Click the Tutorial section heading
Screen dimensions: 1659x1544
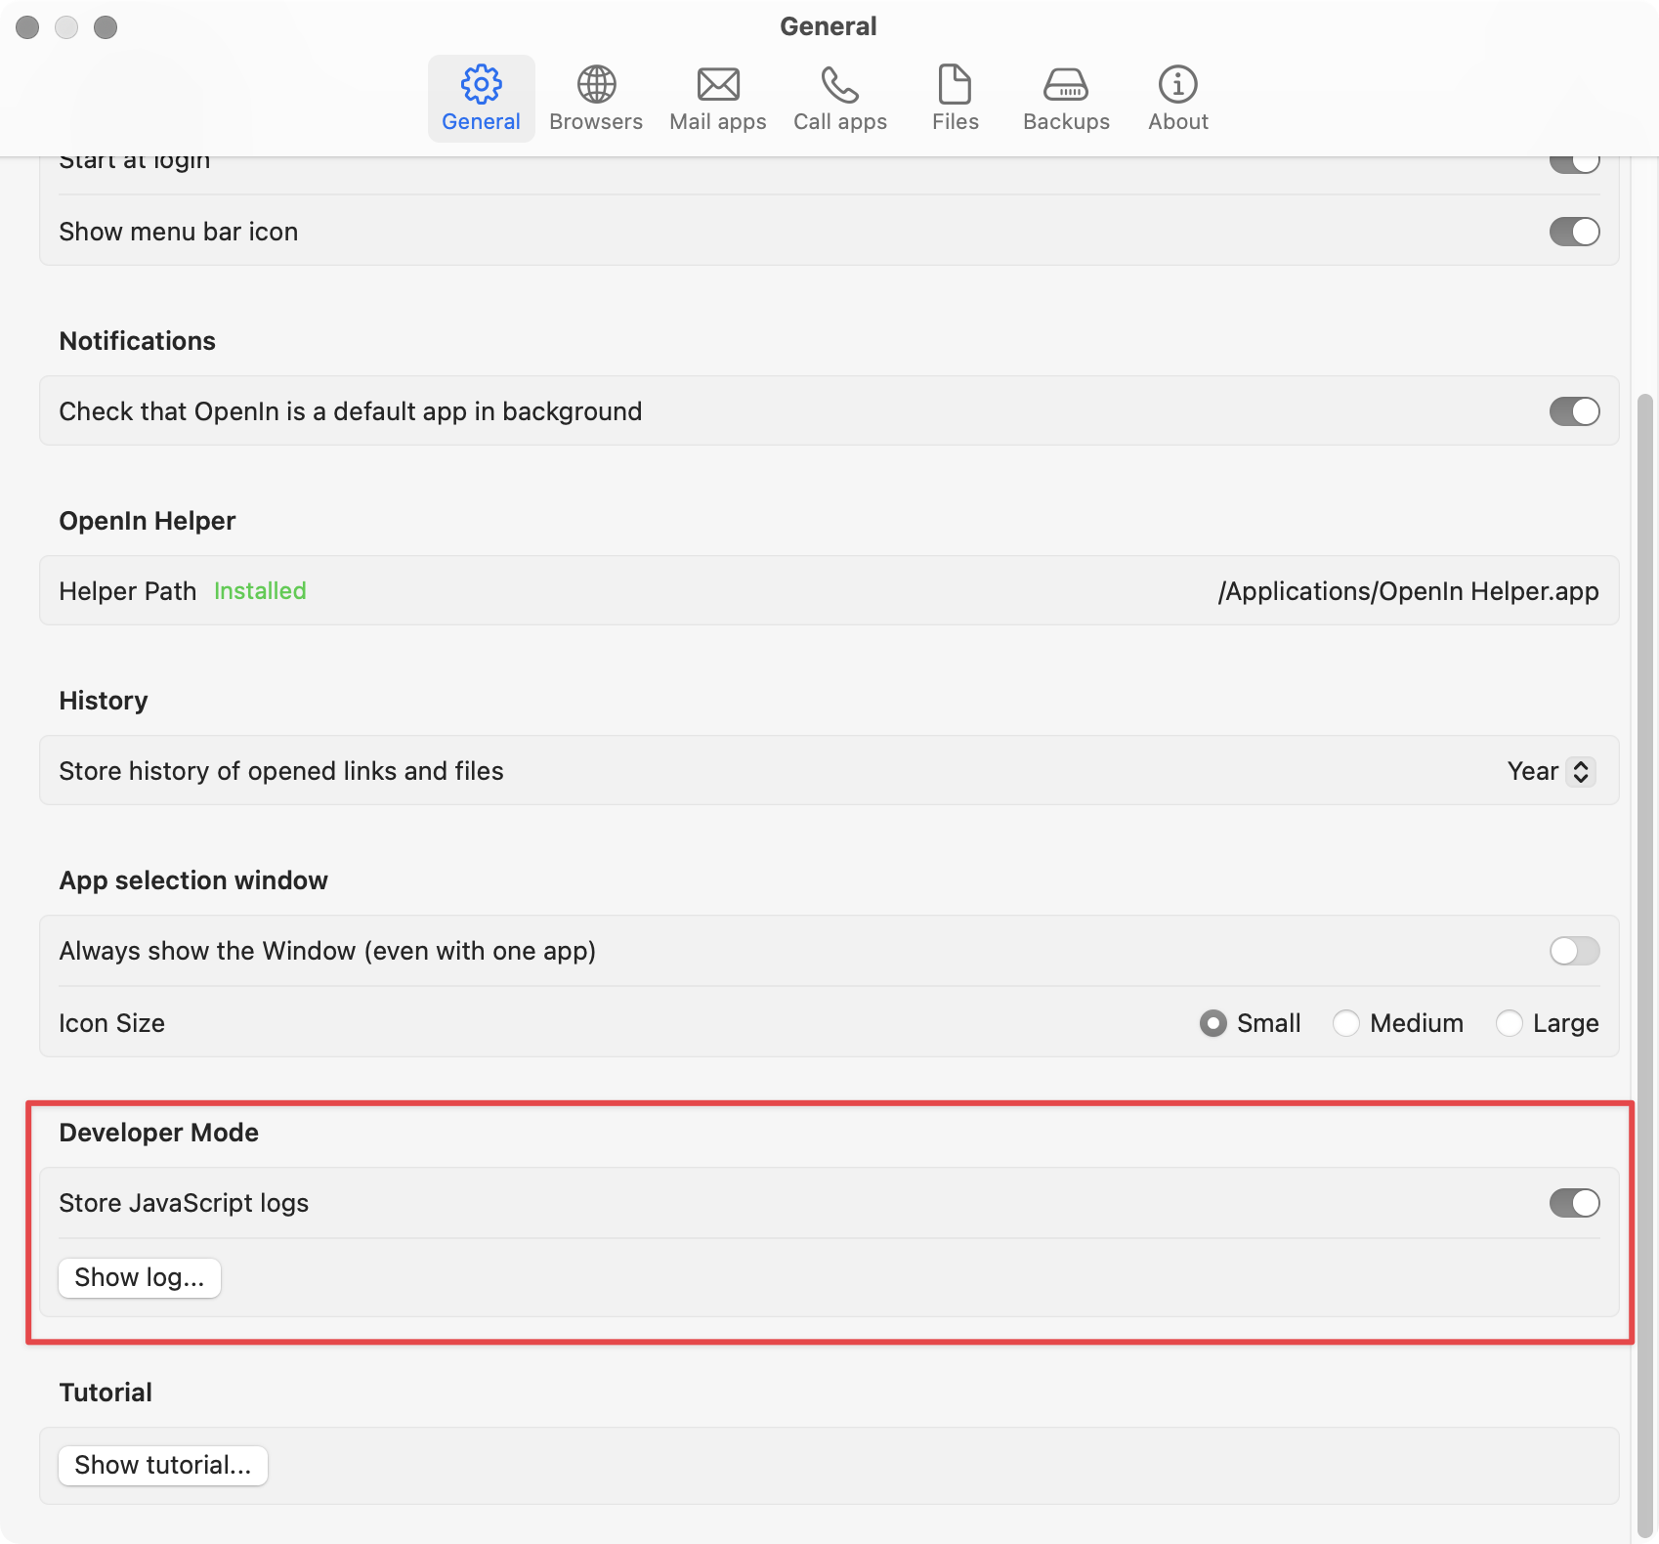tap(106, 1393)
